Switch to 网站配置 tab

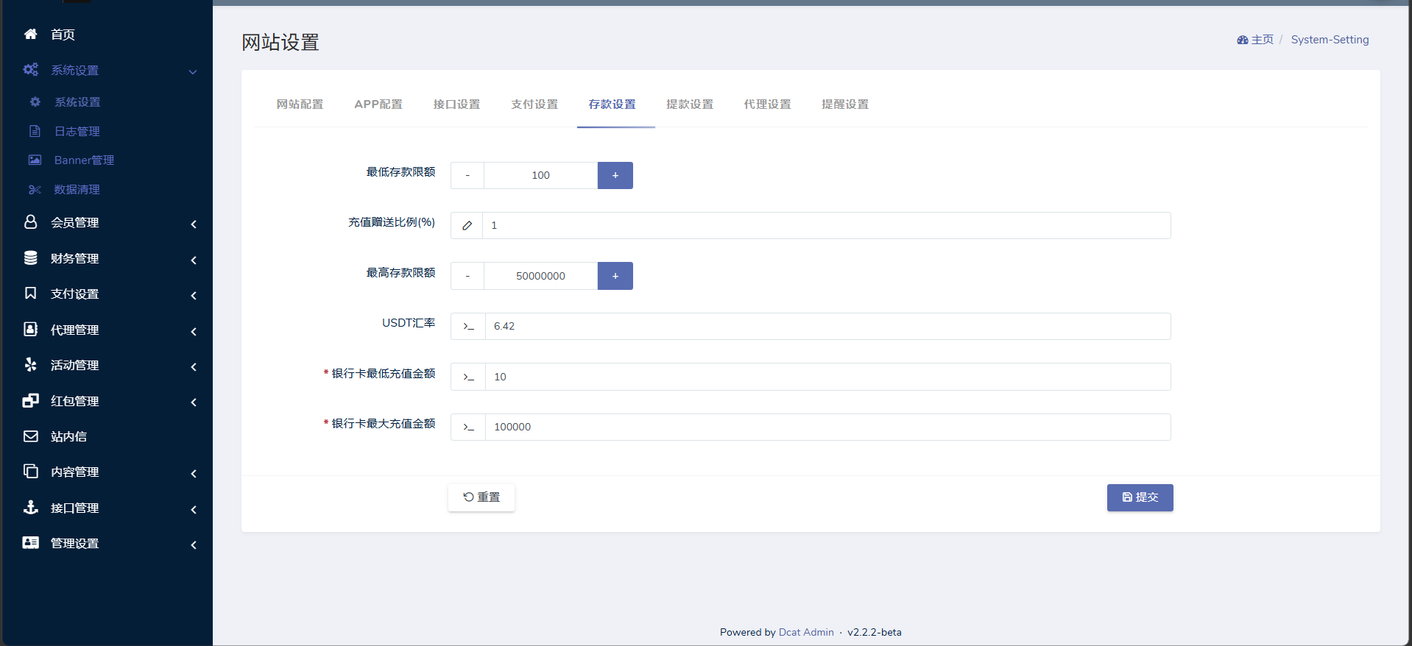(300, 104)
